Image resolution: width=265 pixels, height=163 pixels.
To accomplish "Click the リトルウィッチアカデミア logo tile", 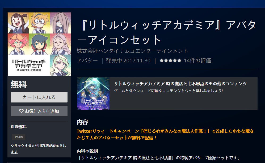I will coord(29,65).
